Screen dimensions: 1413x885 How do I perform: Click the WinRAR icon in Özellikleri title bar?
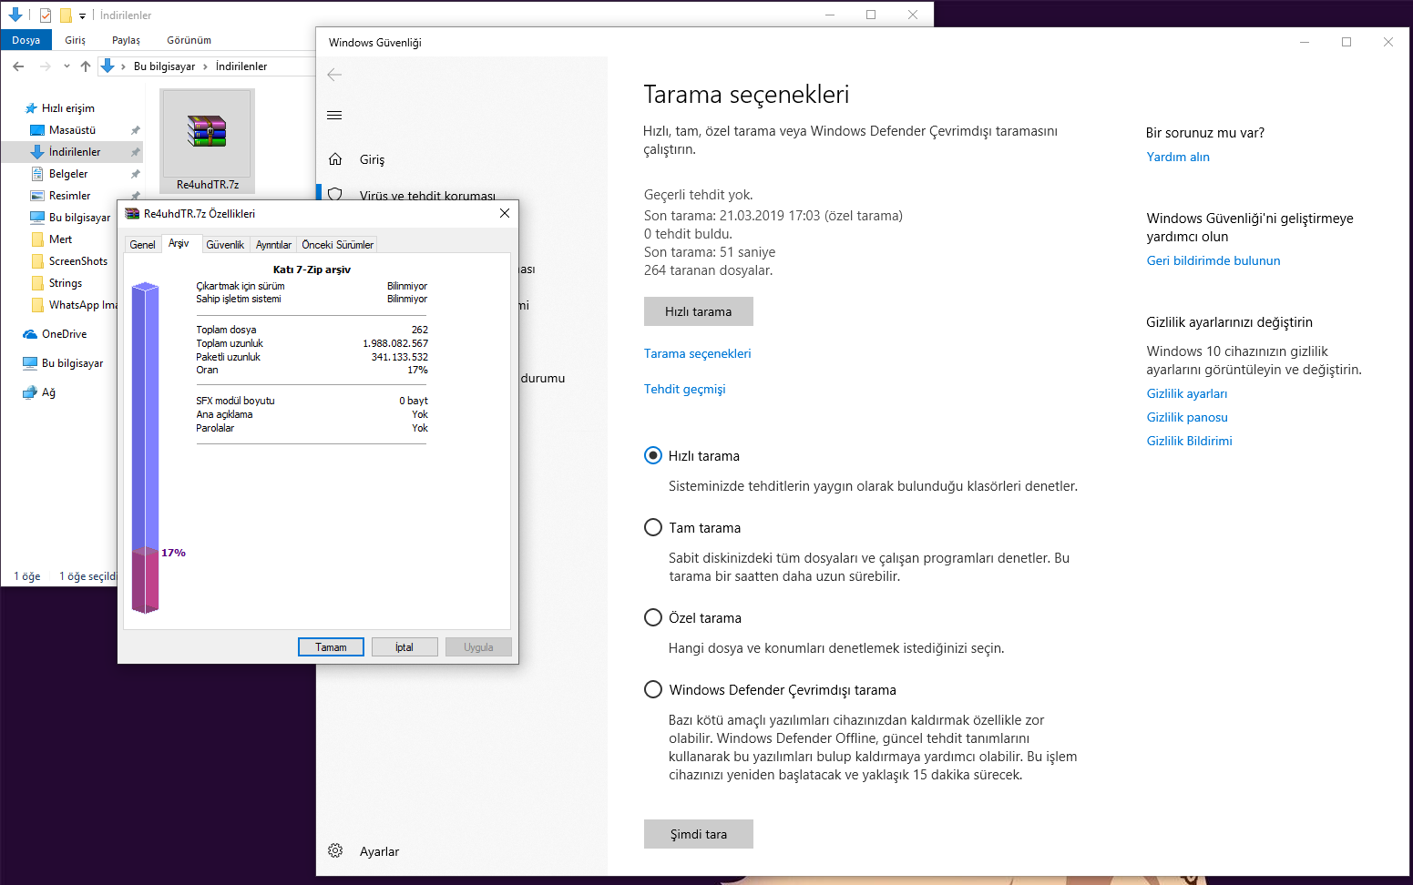133,214
